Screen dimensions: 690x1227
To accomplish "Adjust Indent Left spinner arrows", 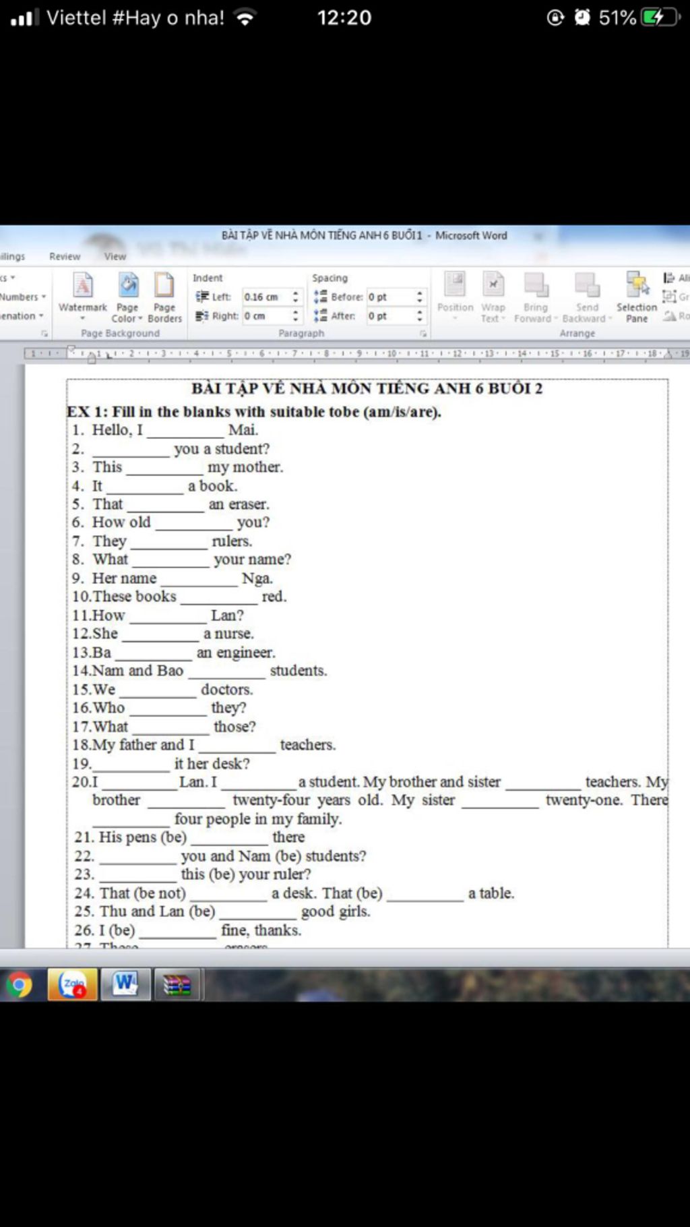I will (x=295, y=297).
